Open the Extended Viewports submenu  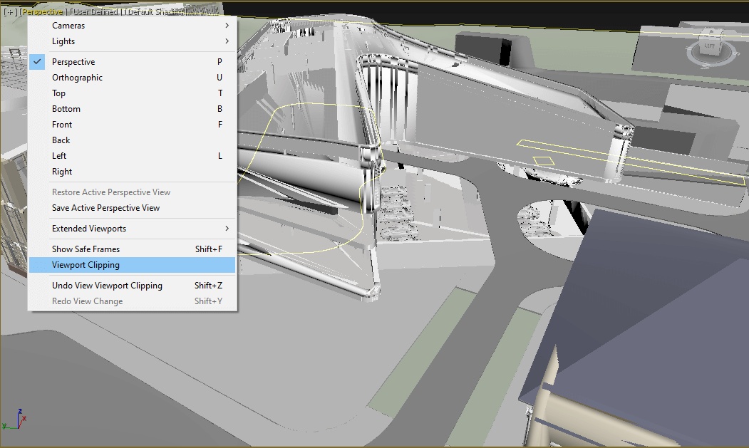[x=89, y=229]
